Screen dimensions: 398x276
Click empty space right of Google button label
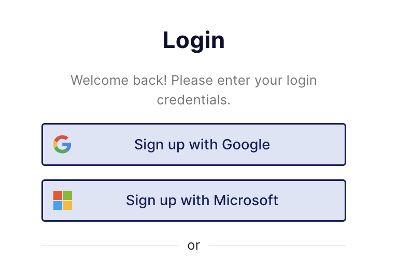(x=308, y=144)
